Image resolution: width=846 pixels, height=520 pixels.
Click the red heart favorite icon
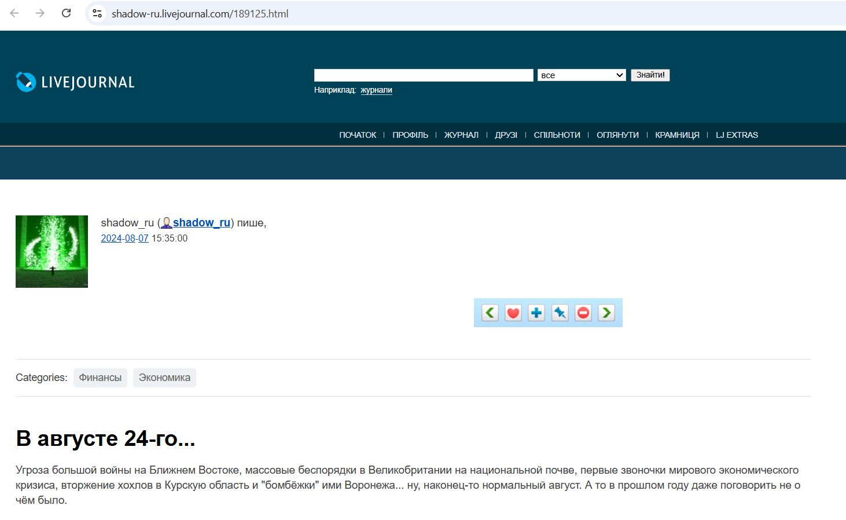point(513,313)
